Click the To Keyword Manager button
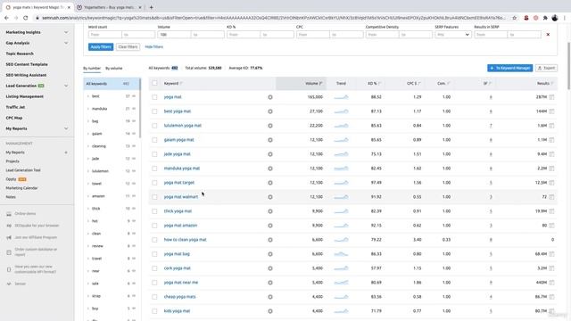The image size is (571, 321). (509, 68)
